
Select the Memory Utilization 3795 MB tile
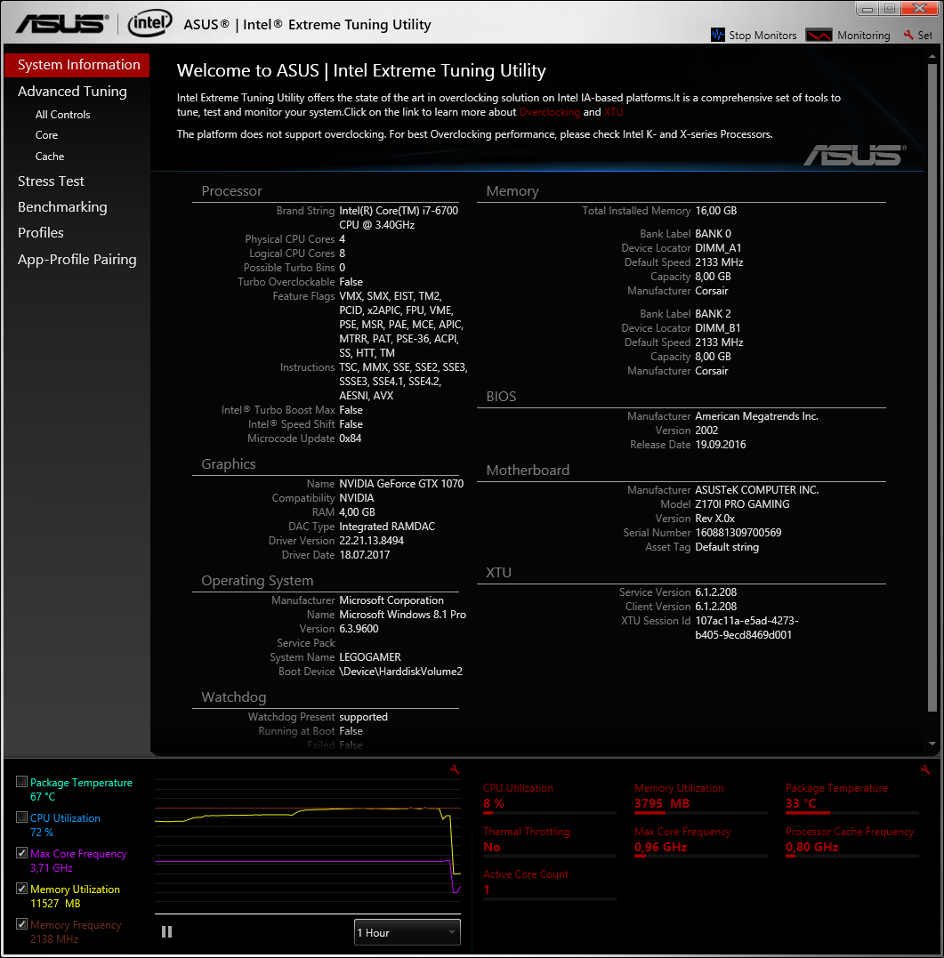701,797
